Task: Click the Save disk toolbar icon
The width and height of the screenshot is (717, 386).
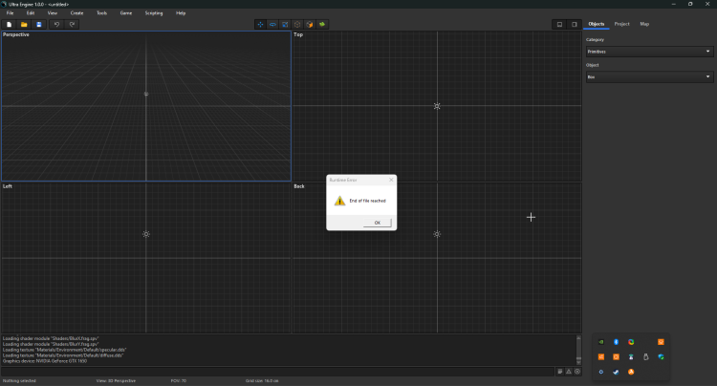Action: 39,24
